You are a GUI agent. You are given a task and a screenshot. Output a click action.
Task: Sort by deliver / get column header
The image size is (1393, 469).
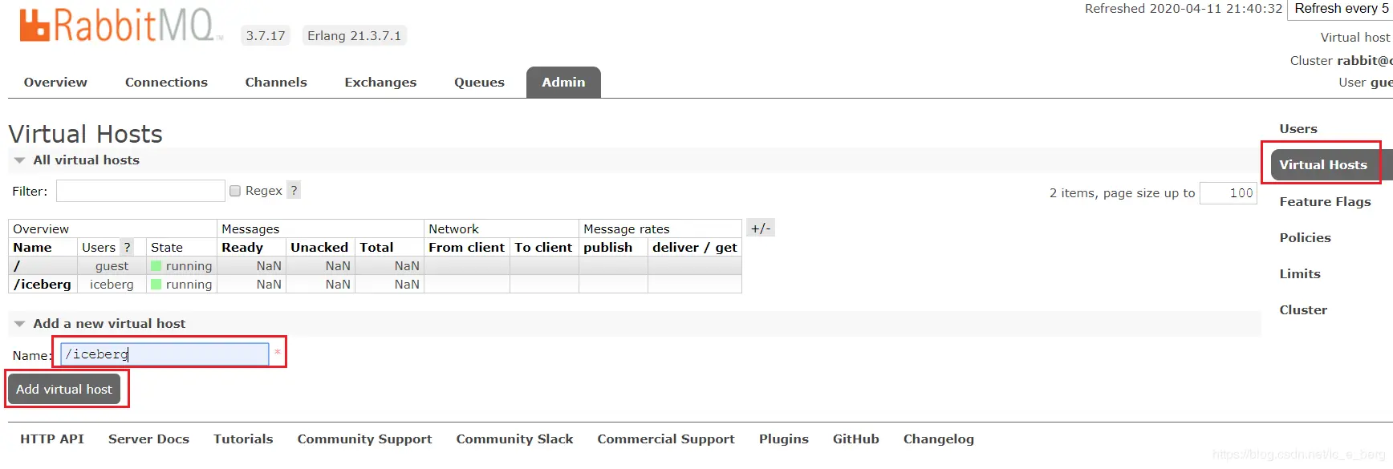tap(694, 248)
